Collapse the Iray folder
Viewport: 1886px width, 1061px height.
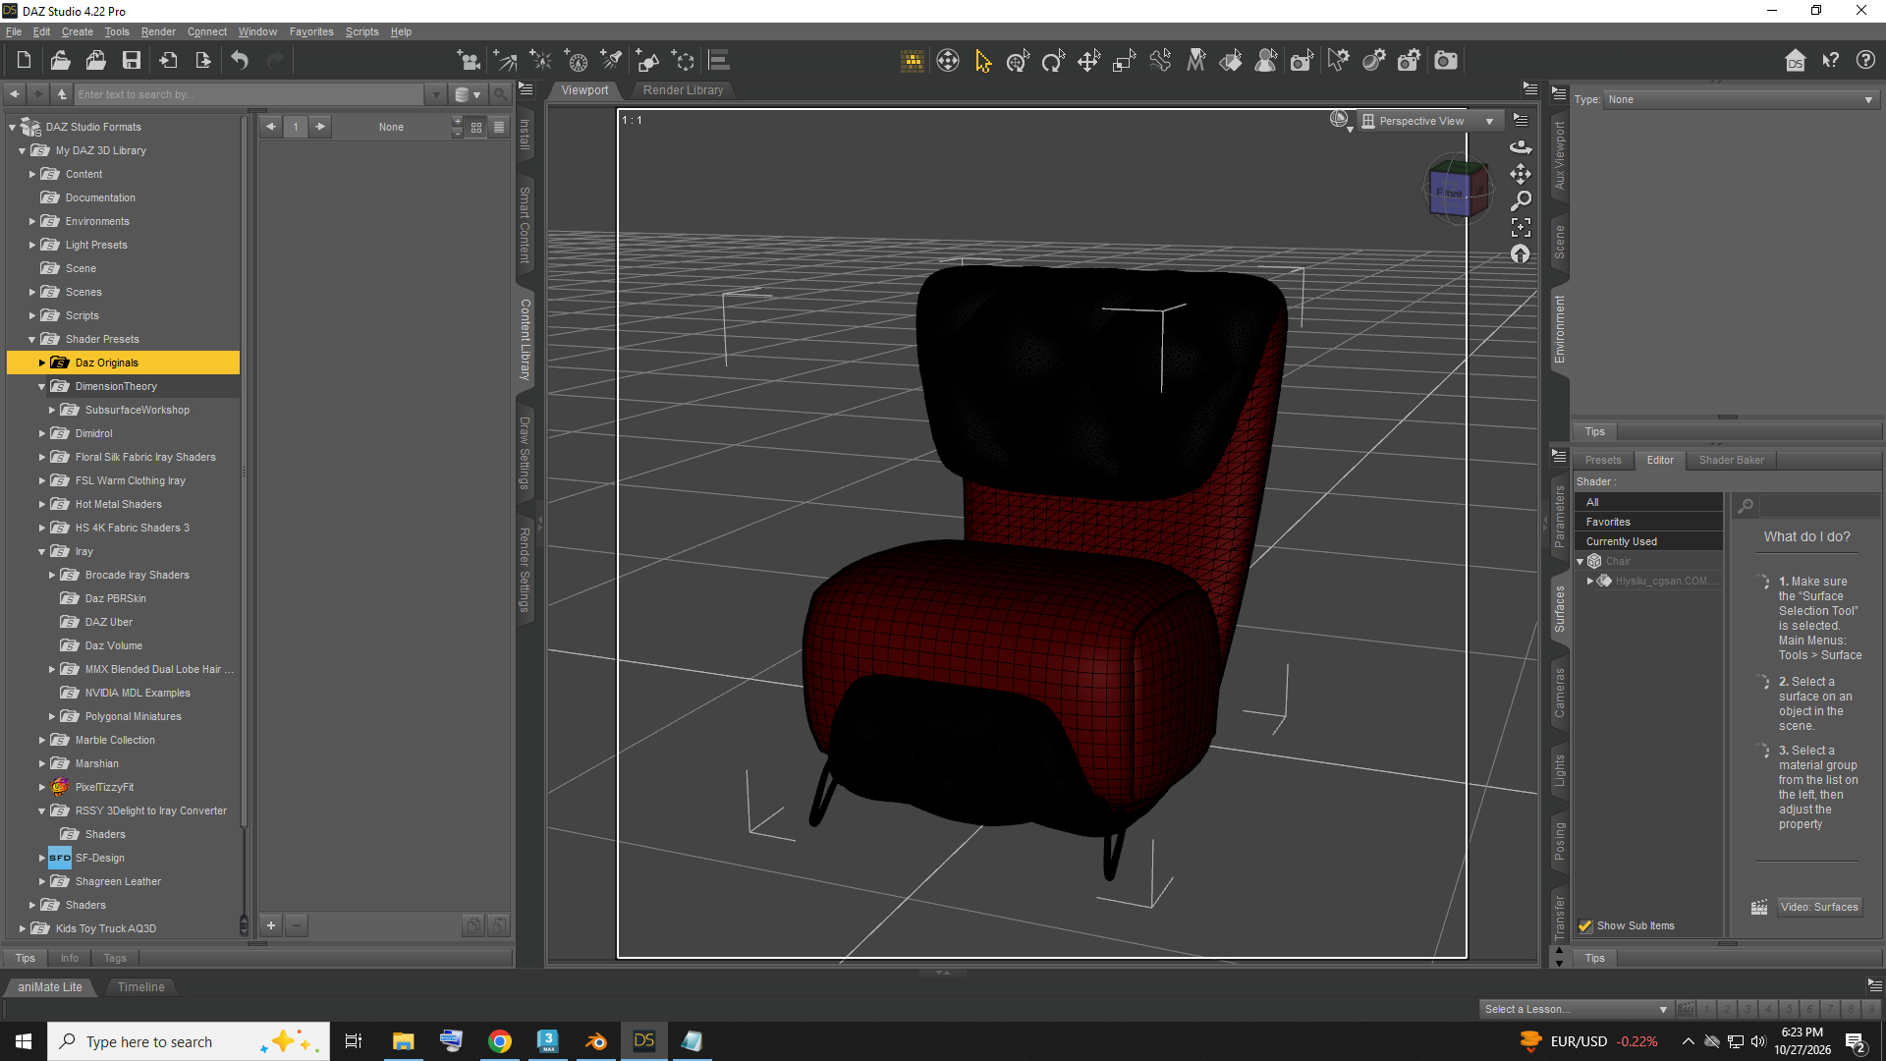coord(42,551)
